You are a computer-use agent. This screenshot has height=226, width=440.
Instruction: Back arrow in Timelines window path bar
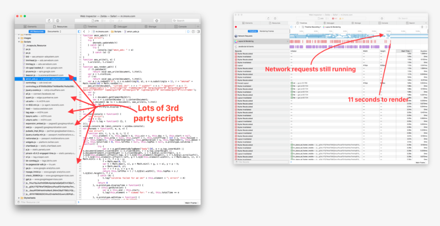tap(296, 27)
